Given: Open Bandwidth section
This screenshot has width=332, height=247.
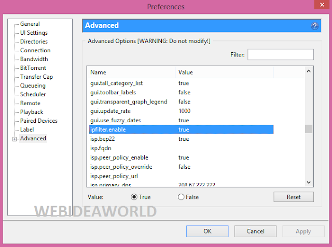Looking at the screenshot, I should click(34, 59).
